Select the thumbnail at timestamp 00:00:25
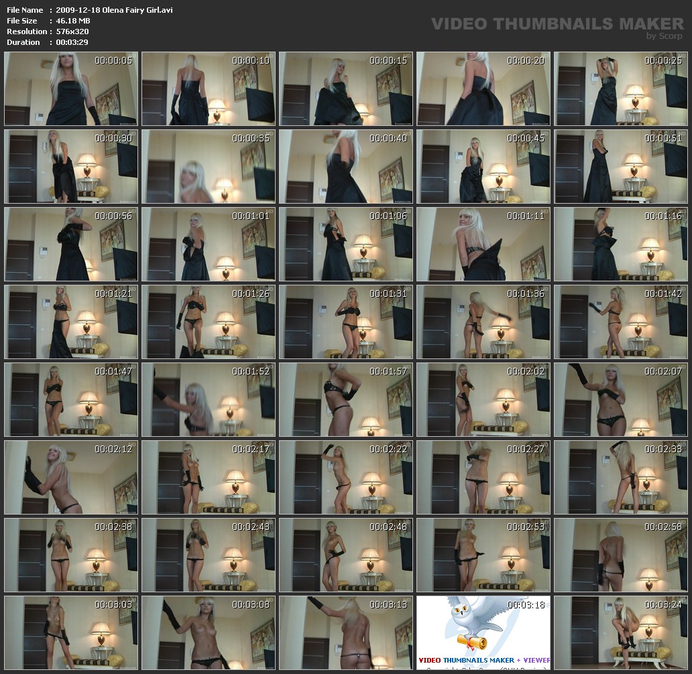 [621, 88]
